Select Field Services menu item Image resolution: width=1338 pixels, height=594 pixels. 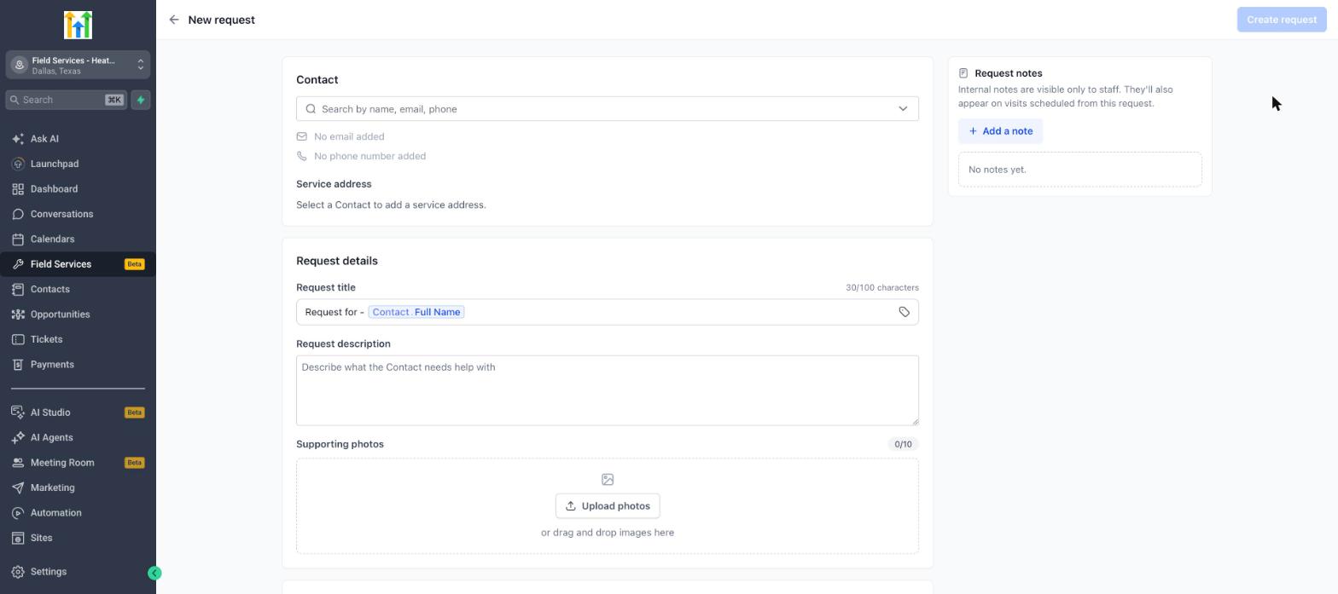78,264
